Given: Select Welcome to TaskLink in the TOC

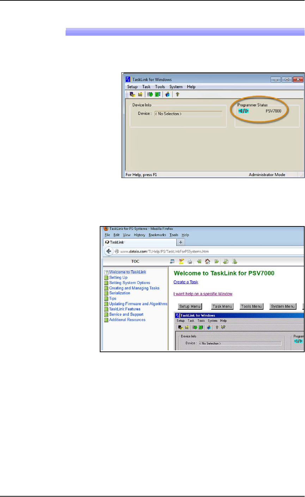Looking at the screenshot, I should (128, 272).
